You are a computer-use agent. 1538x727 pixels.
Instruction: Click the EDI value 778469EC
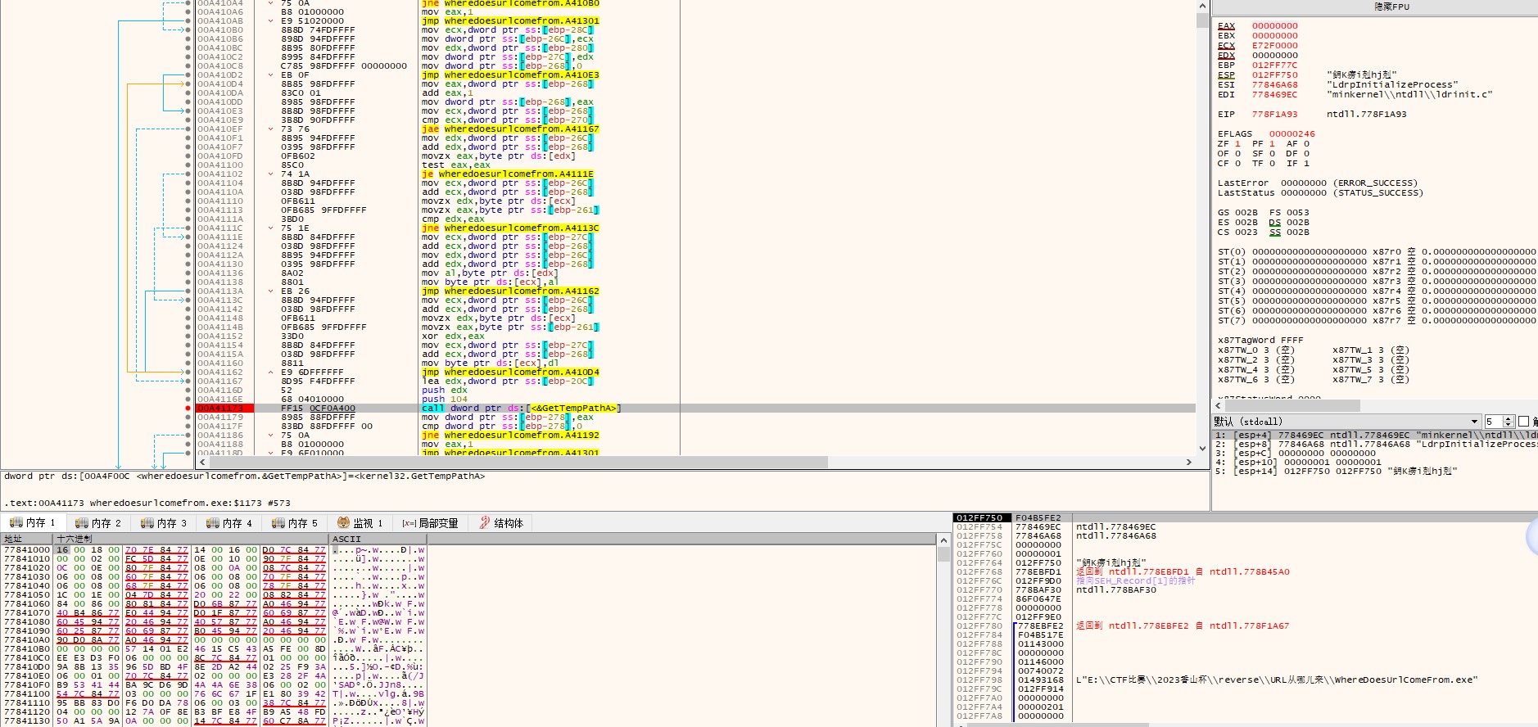[x=1274, y=95]
